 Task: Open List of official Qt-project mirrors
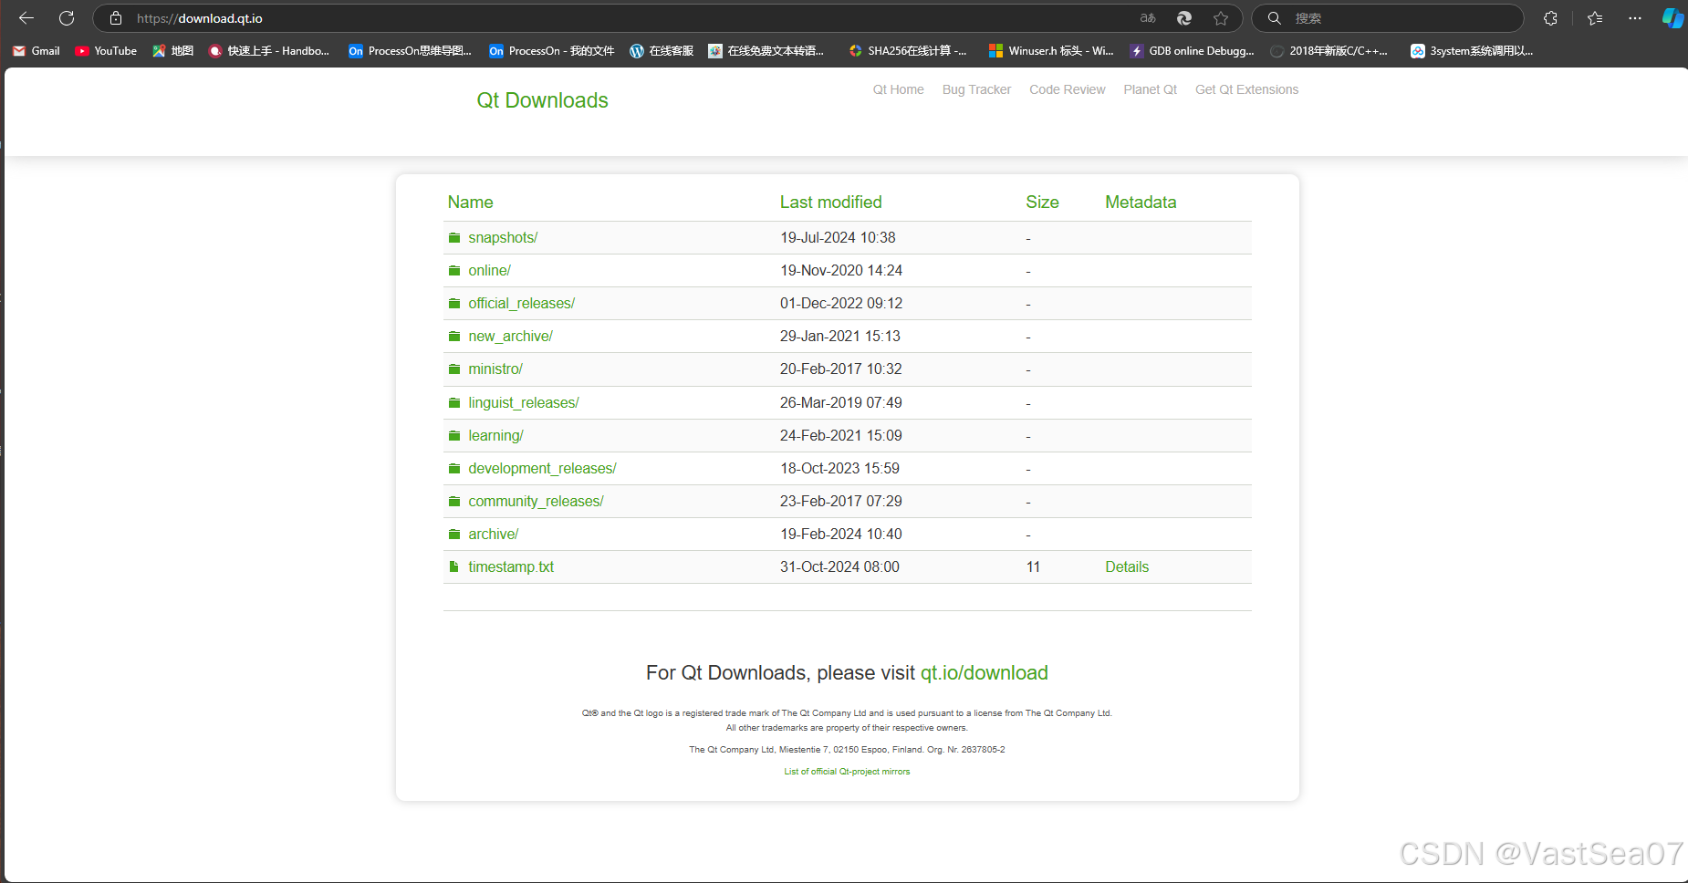pyautogui.click(x=847, y=772)
